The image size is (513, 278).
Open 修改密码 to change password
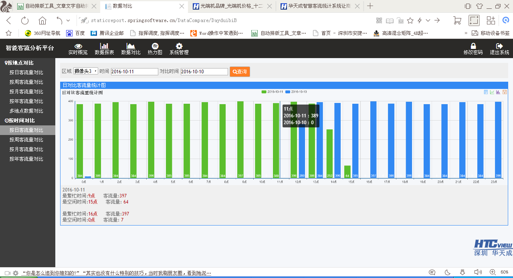pos(473,49)
